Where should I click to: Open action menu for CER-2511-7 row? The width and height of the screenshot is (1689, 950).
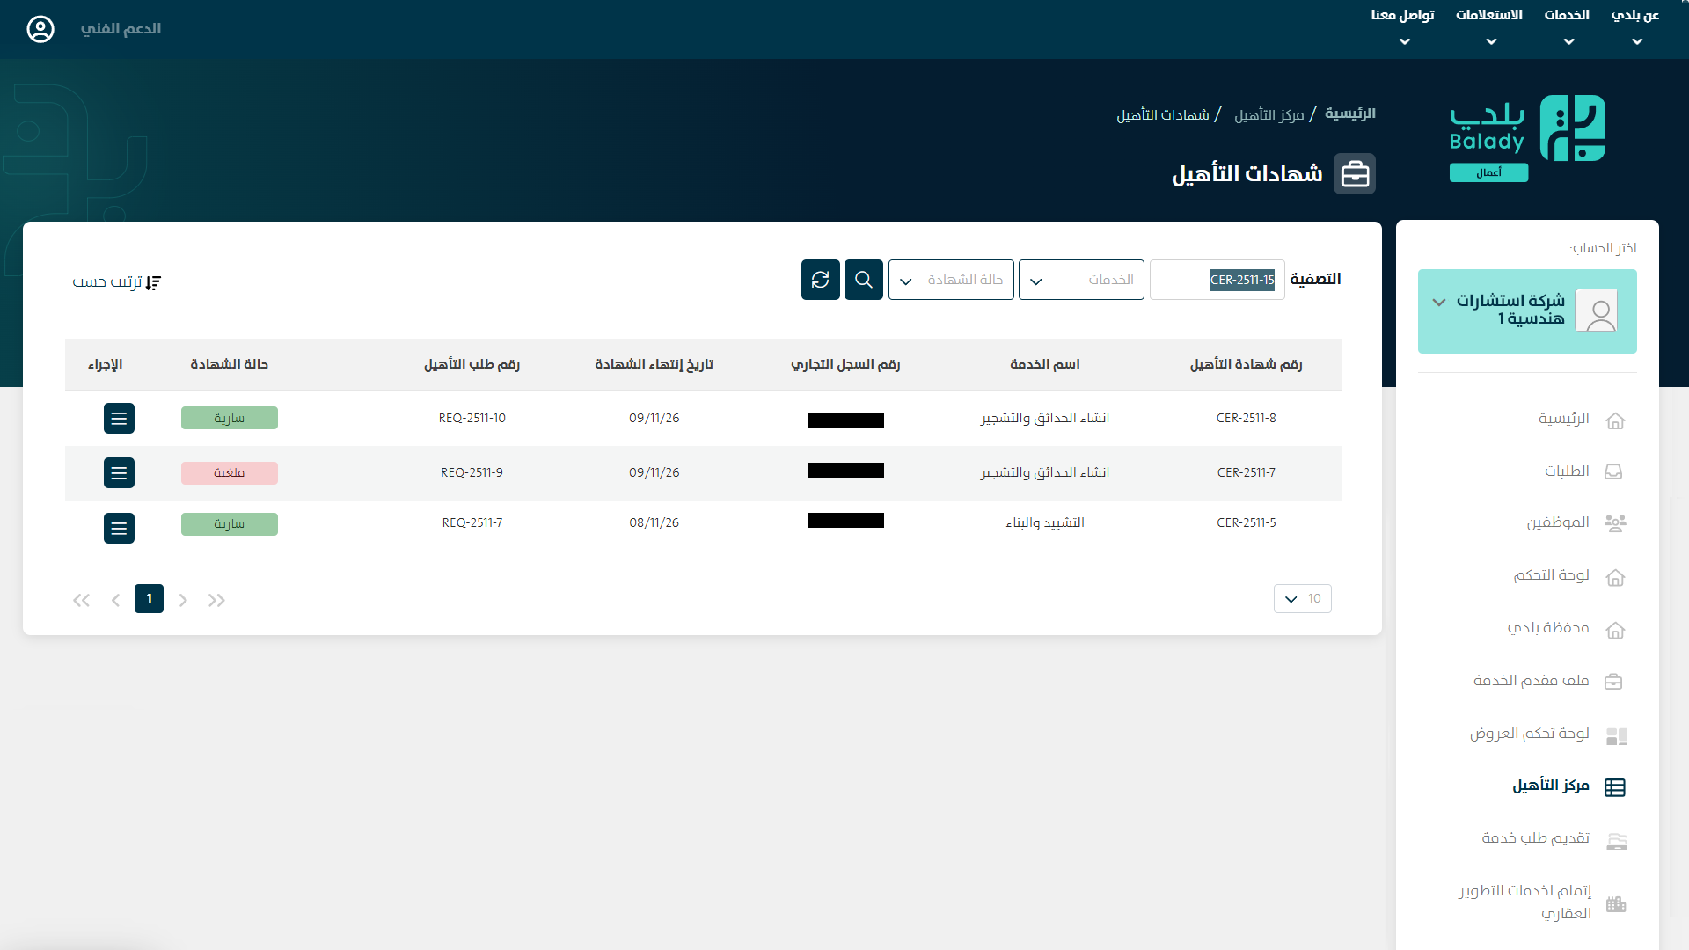pyautogui.click(x=119, y=473)
